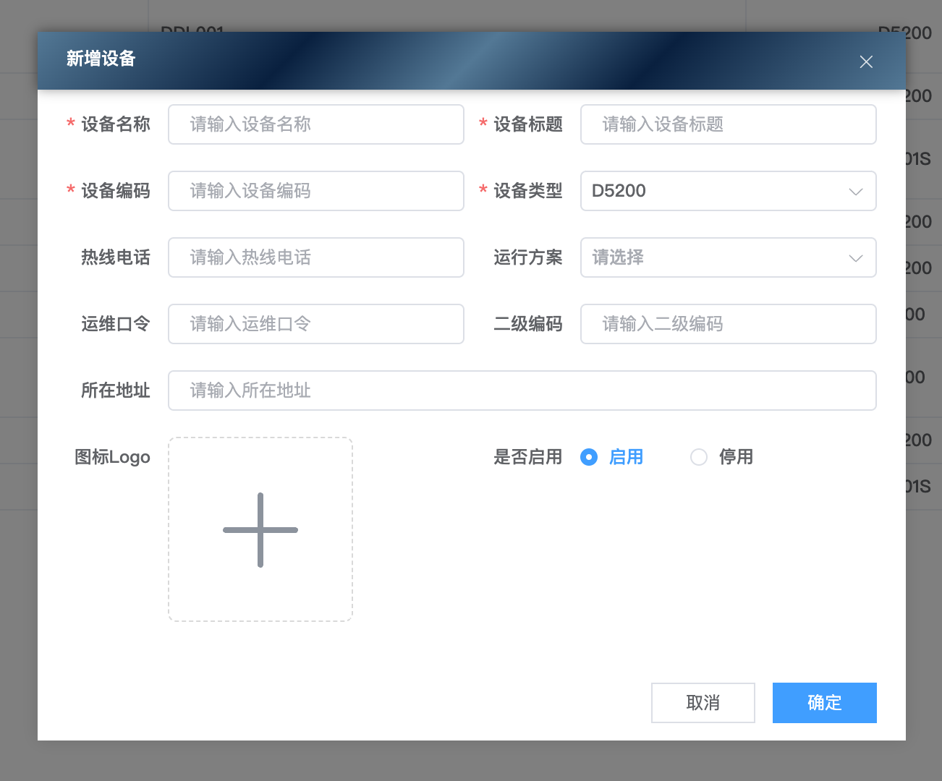Image resolution: width=942 pixels, height=781 pixels.
Task: Click the chevron arrow in 运行方案 field
Action: [x=855, y=258]
